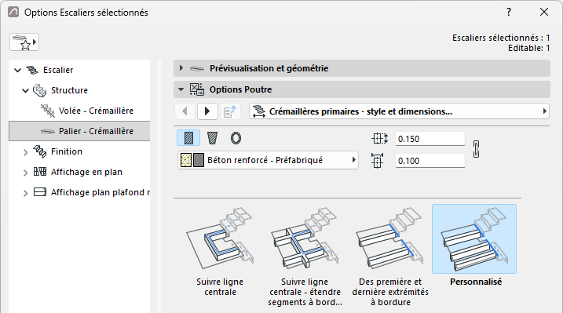The height and width of the screenshot is (313, 563).
Task: Open Crémaillères primaires style dropdown
Action: click(399, 111)
